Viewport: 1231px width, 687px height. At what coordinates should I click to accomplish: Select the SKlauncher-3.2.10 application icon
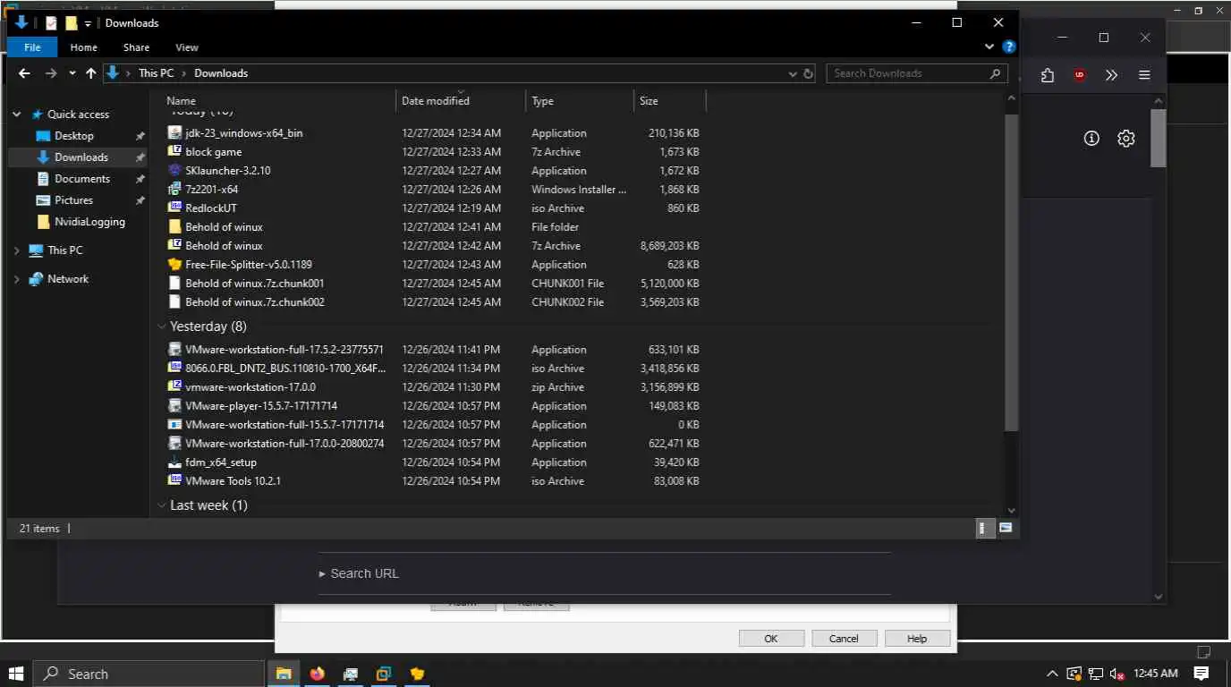coord(175,170)
